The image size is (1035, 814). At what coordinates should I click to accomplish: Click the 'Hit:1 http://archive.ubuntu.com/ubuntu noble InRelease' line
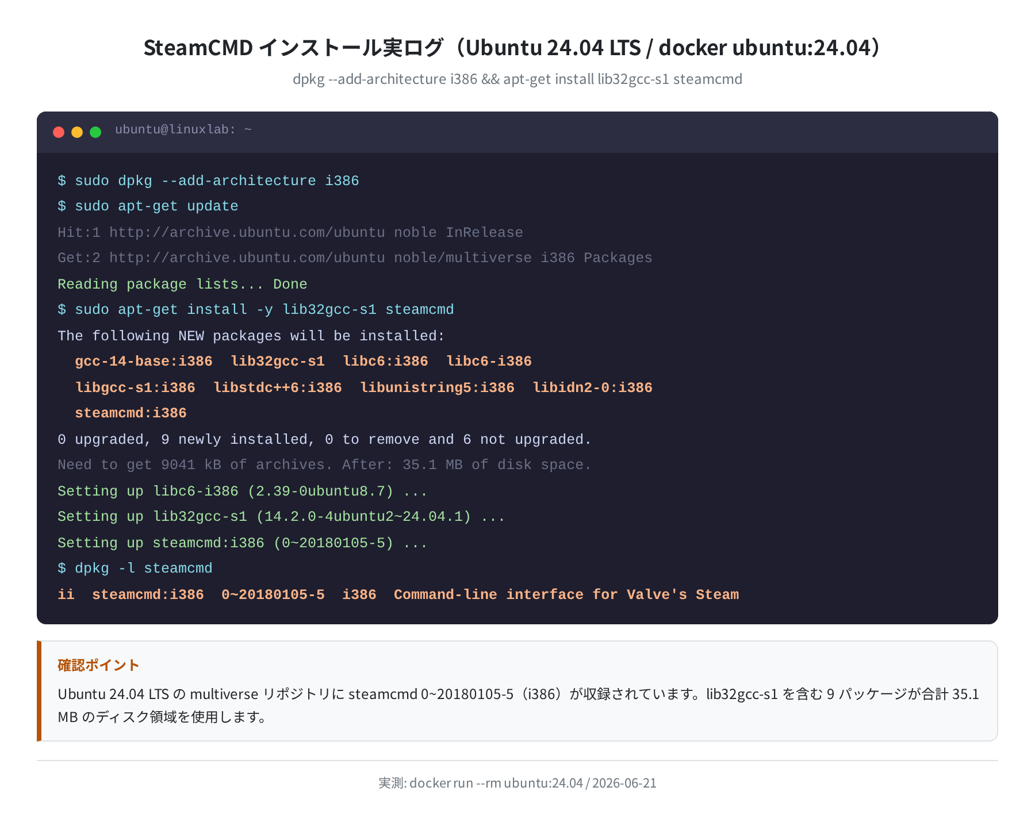tap(290, 232)
